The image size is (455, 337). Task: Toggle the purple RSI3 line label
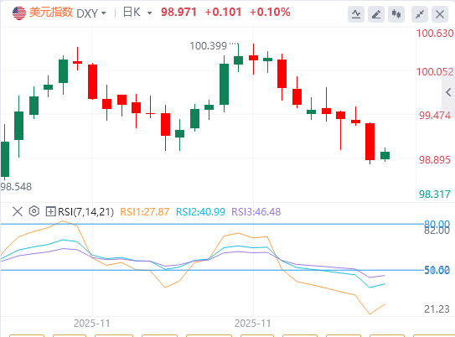(x=256, y=212)
